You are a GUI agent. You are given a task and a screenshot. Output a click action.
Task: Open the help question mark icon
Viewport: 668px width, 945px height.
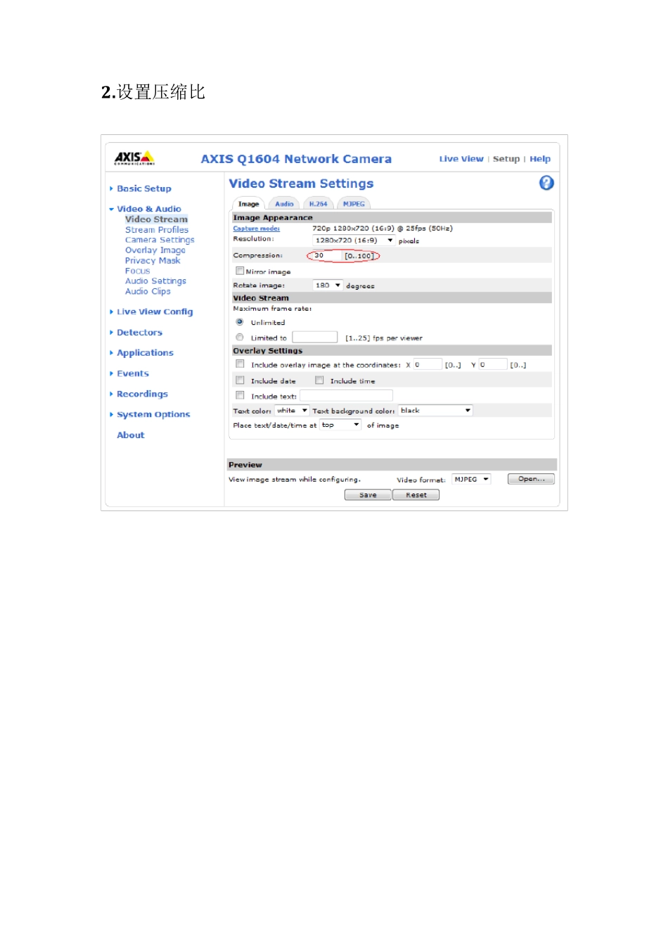pyautogui.click(x=546, y=183)
